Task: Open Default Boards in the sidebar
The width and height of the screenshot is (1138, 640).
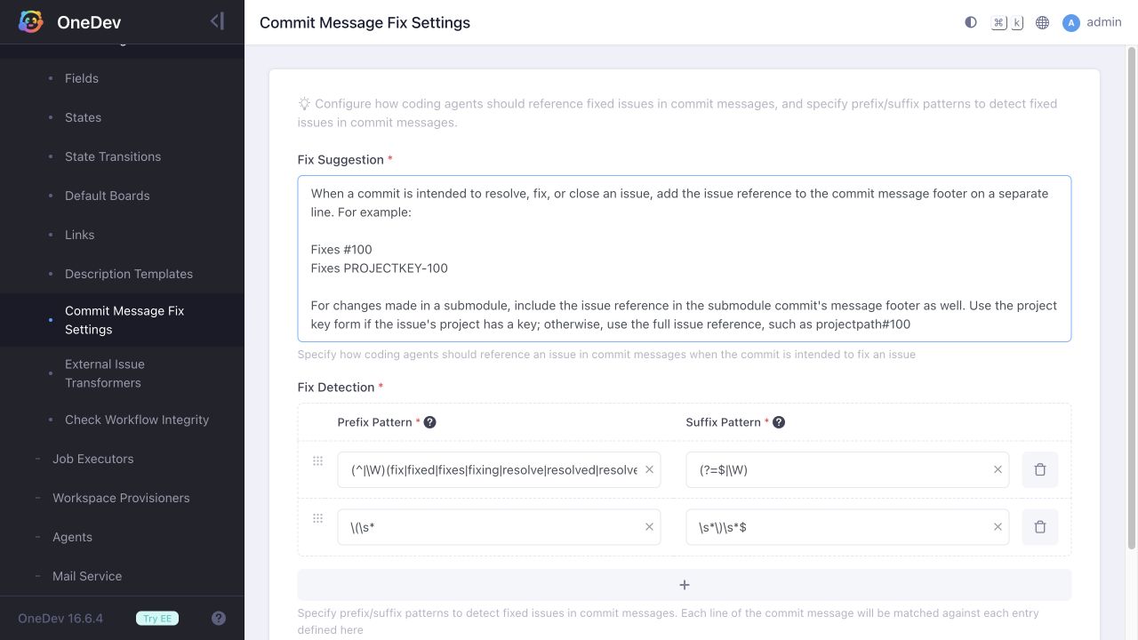Action: 107,196
